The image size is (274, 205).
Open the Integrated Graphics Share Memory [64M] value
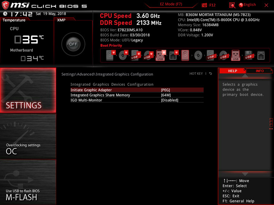coord(166,95)
